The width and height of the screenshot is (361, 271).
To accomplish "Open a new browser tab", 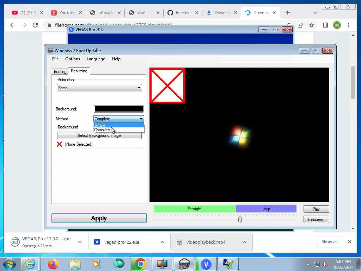I will click(288, 13).
